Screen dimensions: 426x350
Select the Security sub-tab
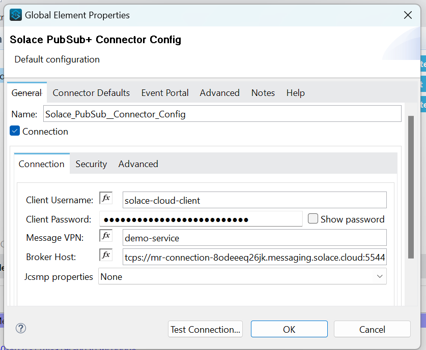(x=91, y=164)
